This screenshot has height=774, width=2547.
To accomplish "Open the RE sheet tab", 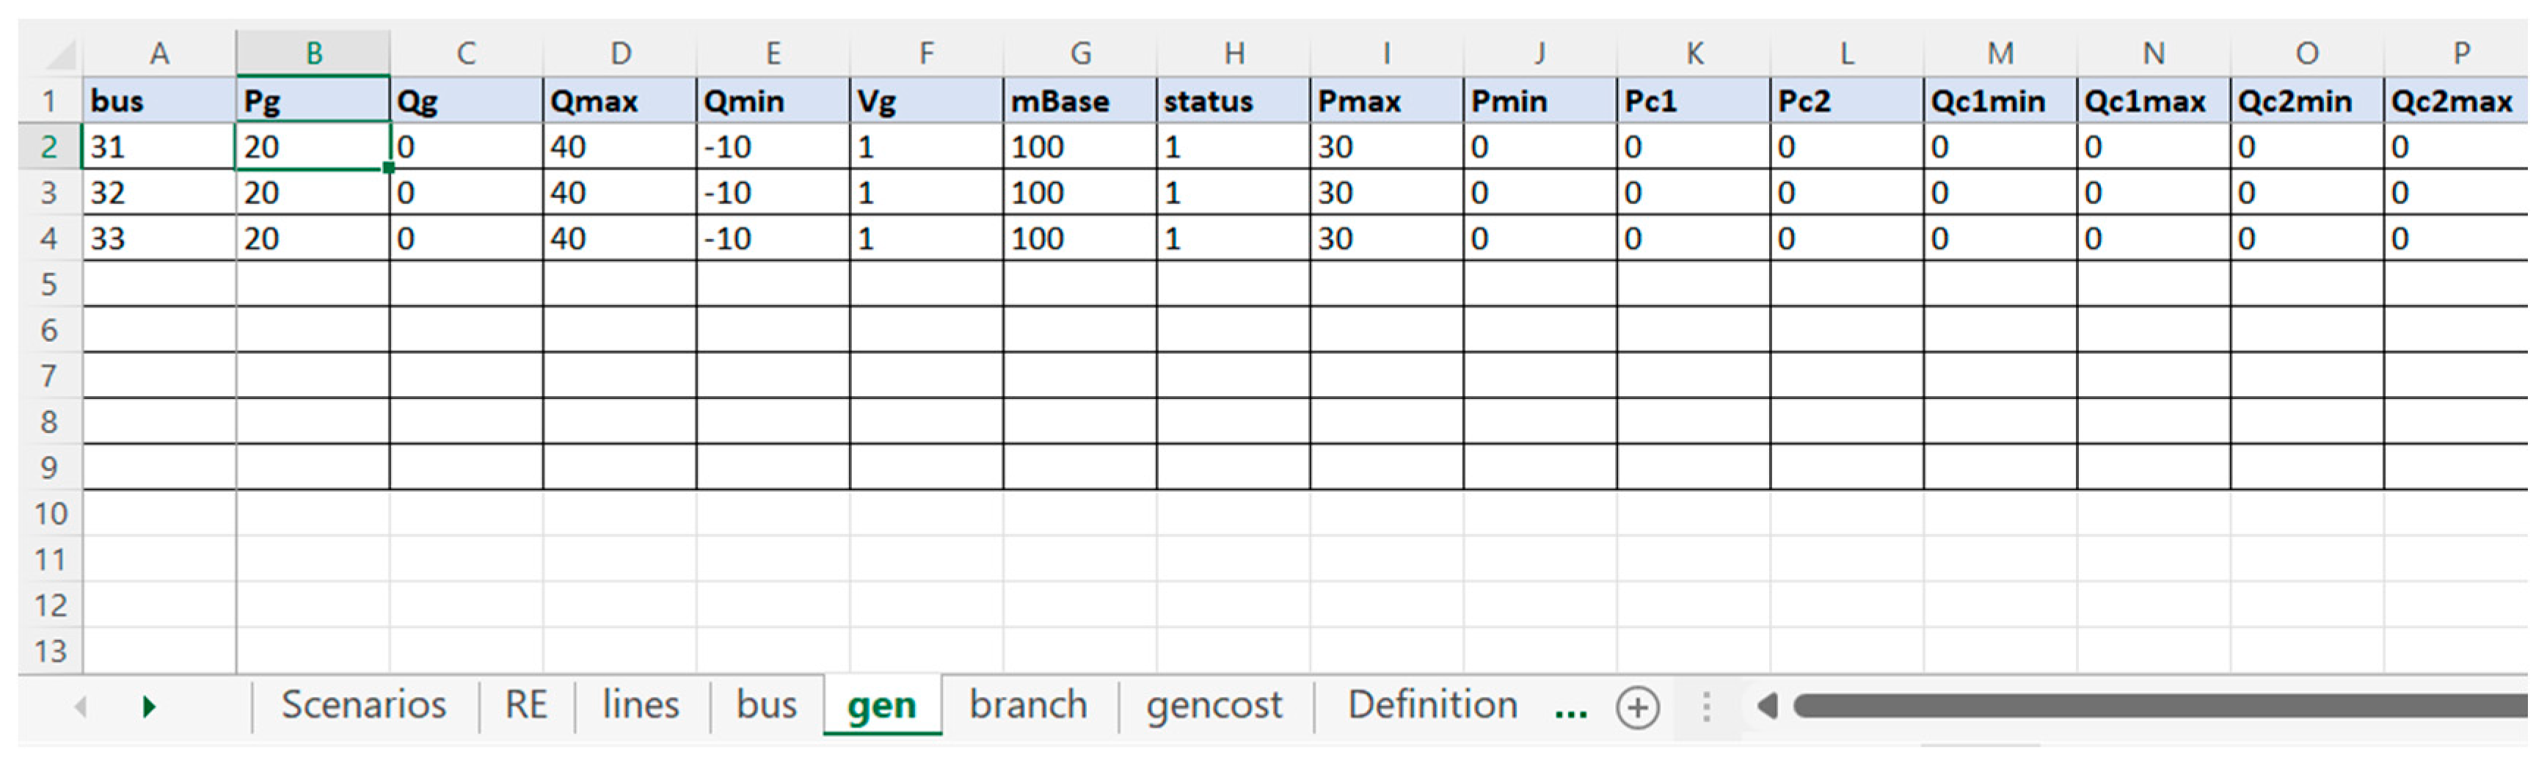I will [x=525, y=706].
